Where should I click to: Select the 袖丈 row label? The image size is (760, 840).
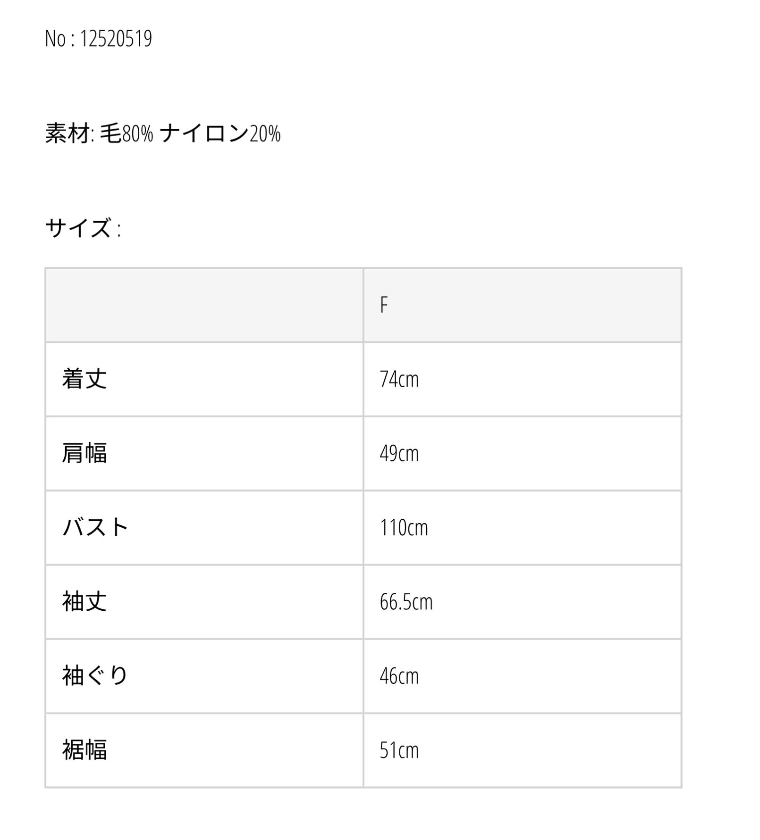click(84, 602)
